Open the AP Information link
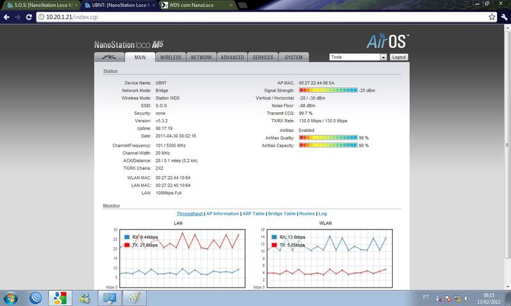This screenshot has height=306, width=511. pos(222,214)
